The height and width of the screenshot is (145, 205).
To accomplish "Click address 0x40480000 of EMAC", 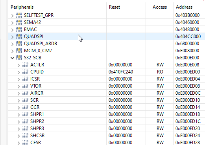I will coord(187,29).
